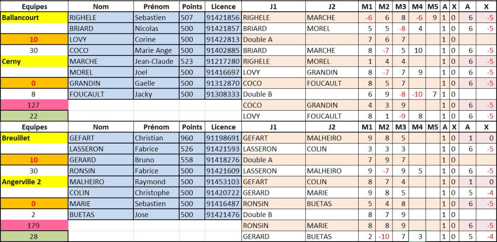Viewport: 497px width, 242px height.
Task: Select the first Double A row label
Action: pyautogui.click(x=274, y=40)
